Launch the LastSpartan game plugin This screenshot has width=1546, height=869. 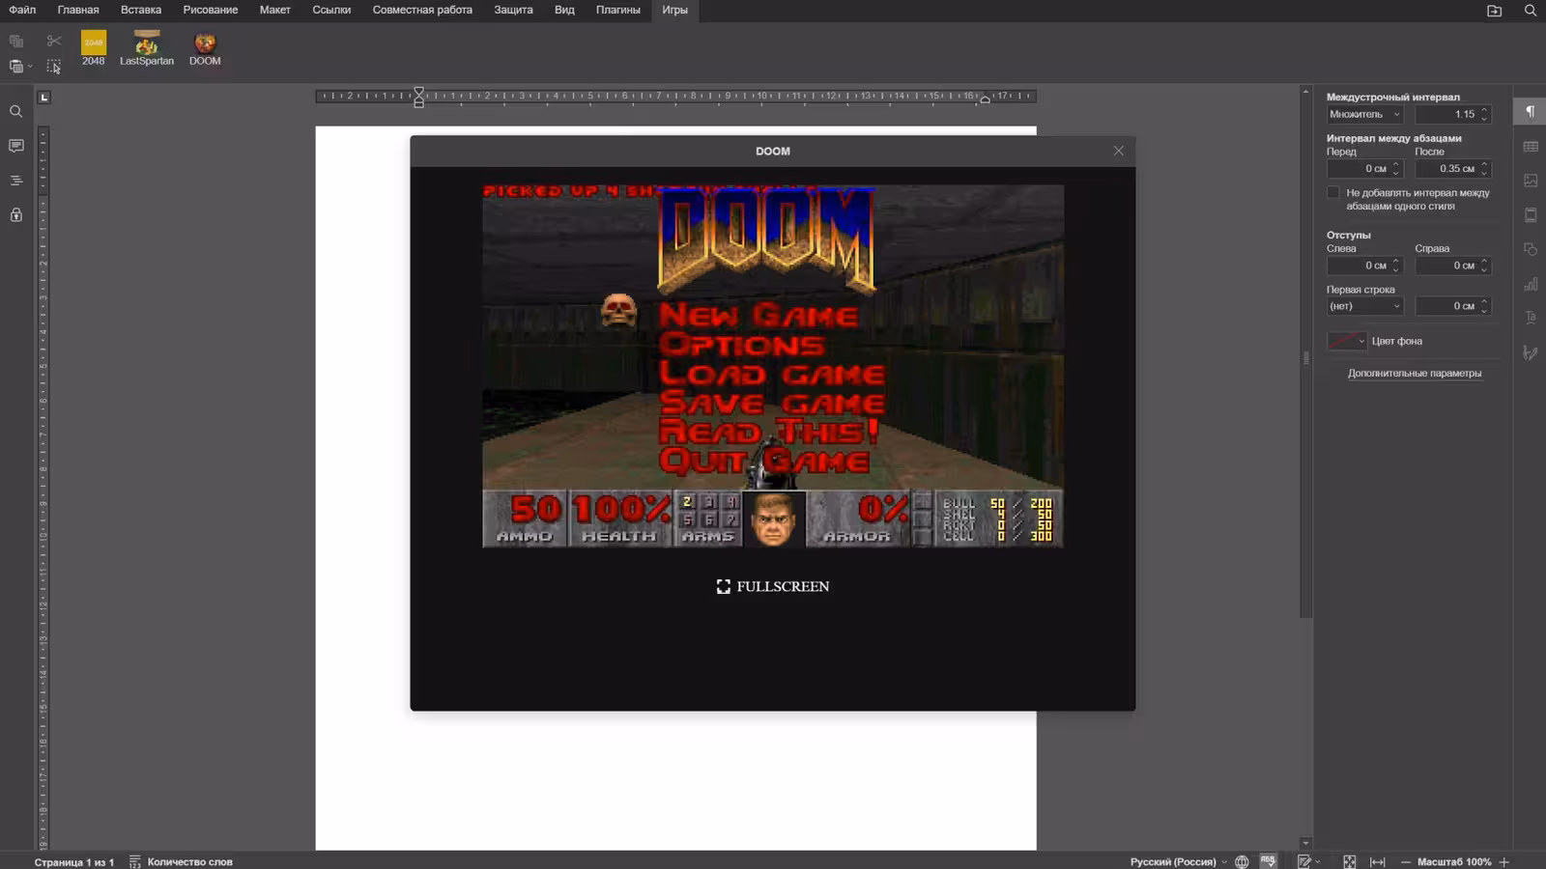click(x=147, y=48)
